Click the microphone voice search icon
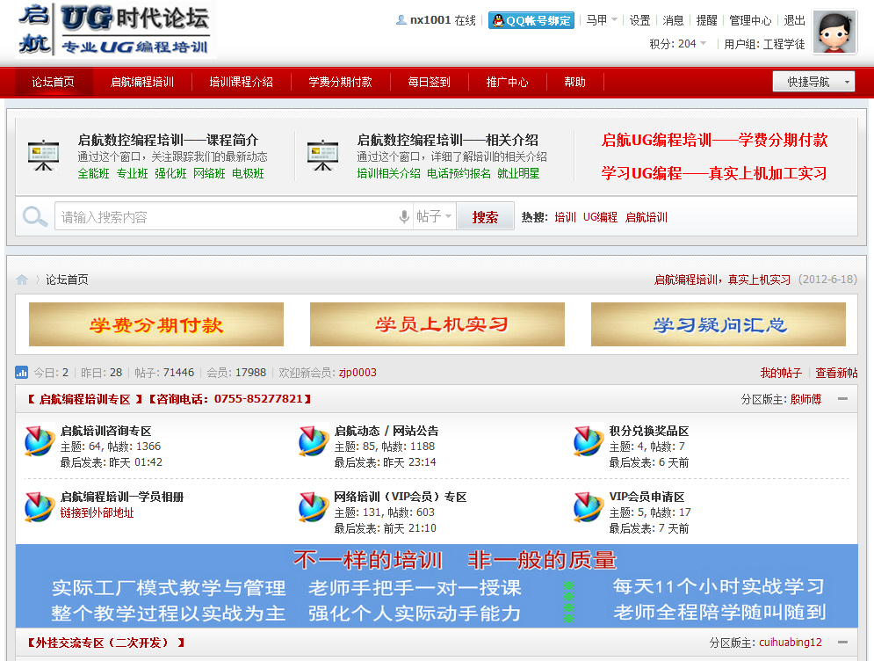The image size is (874, 661). pos(405,216)
